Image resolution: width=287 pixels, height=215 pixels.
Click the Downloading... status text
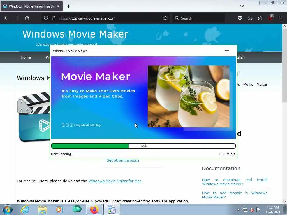62,154
